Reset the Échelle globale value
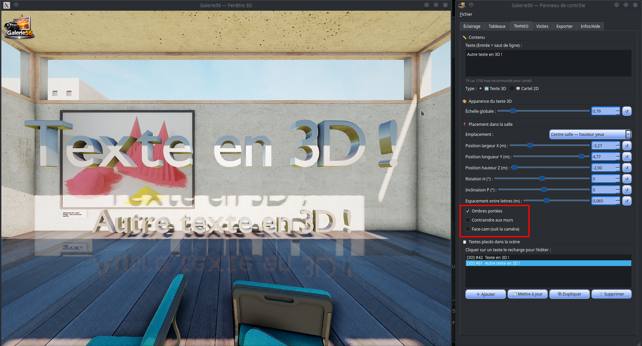Viewport: 642px width, 346px height. coord(627,111)
